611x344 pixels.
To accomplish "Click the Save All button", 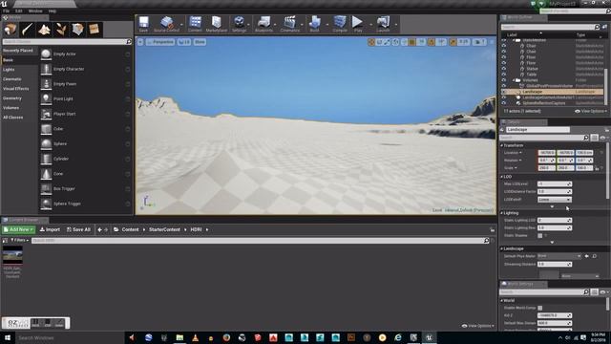I will click(78, 229).
